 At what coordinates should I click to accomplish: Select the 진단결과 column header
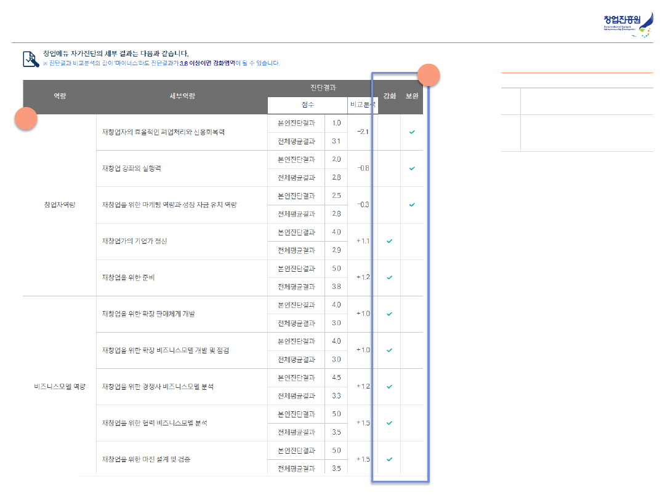[323, 88]
